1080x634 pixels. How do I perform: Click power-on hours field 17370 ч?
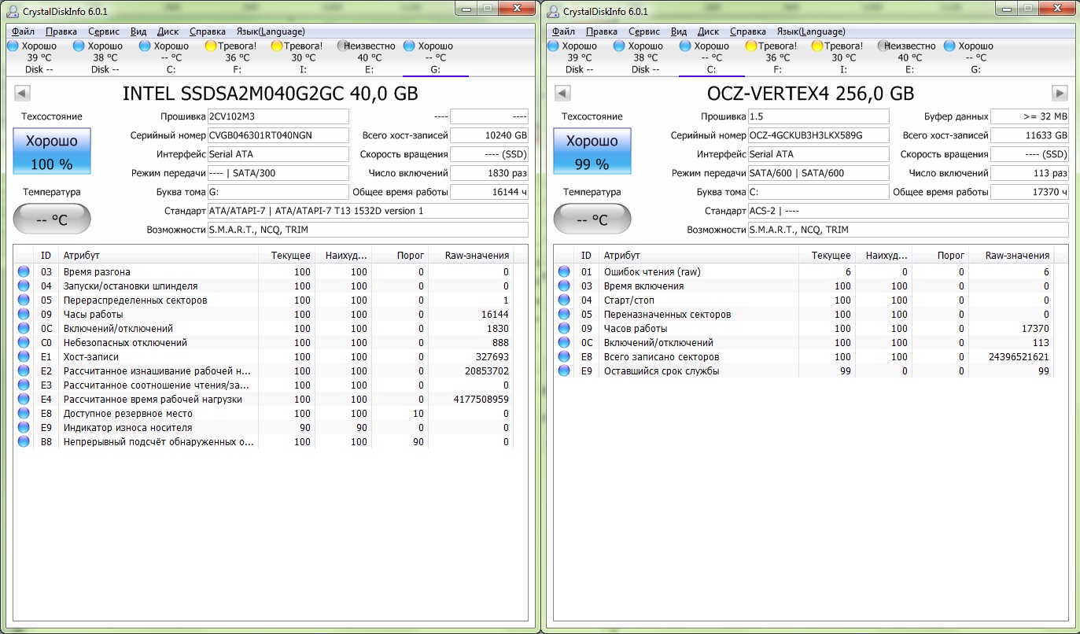[1030, 192]
